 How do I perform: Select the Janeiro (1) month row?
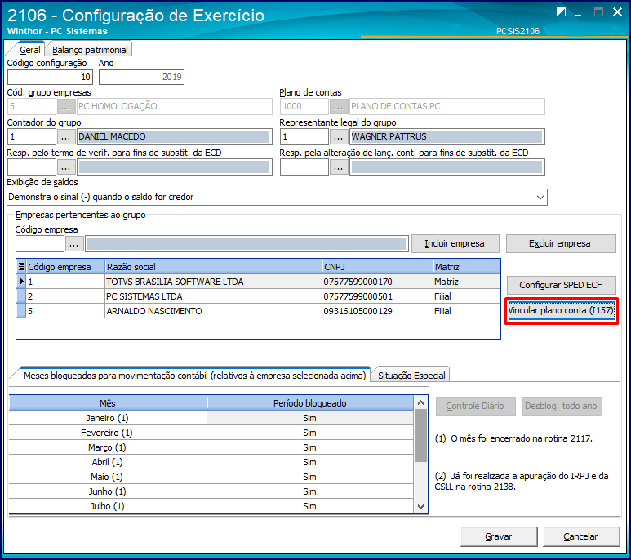tap(211, 418)
